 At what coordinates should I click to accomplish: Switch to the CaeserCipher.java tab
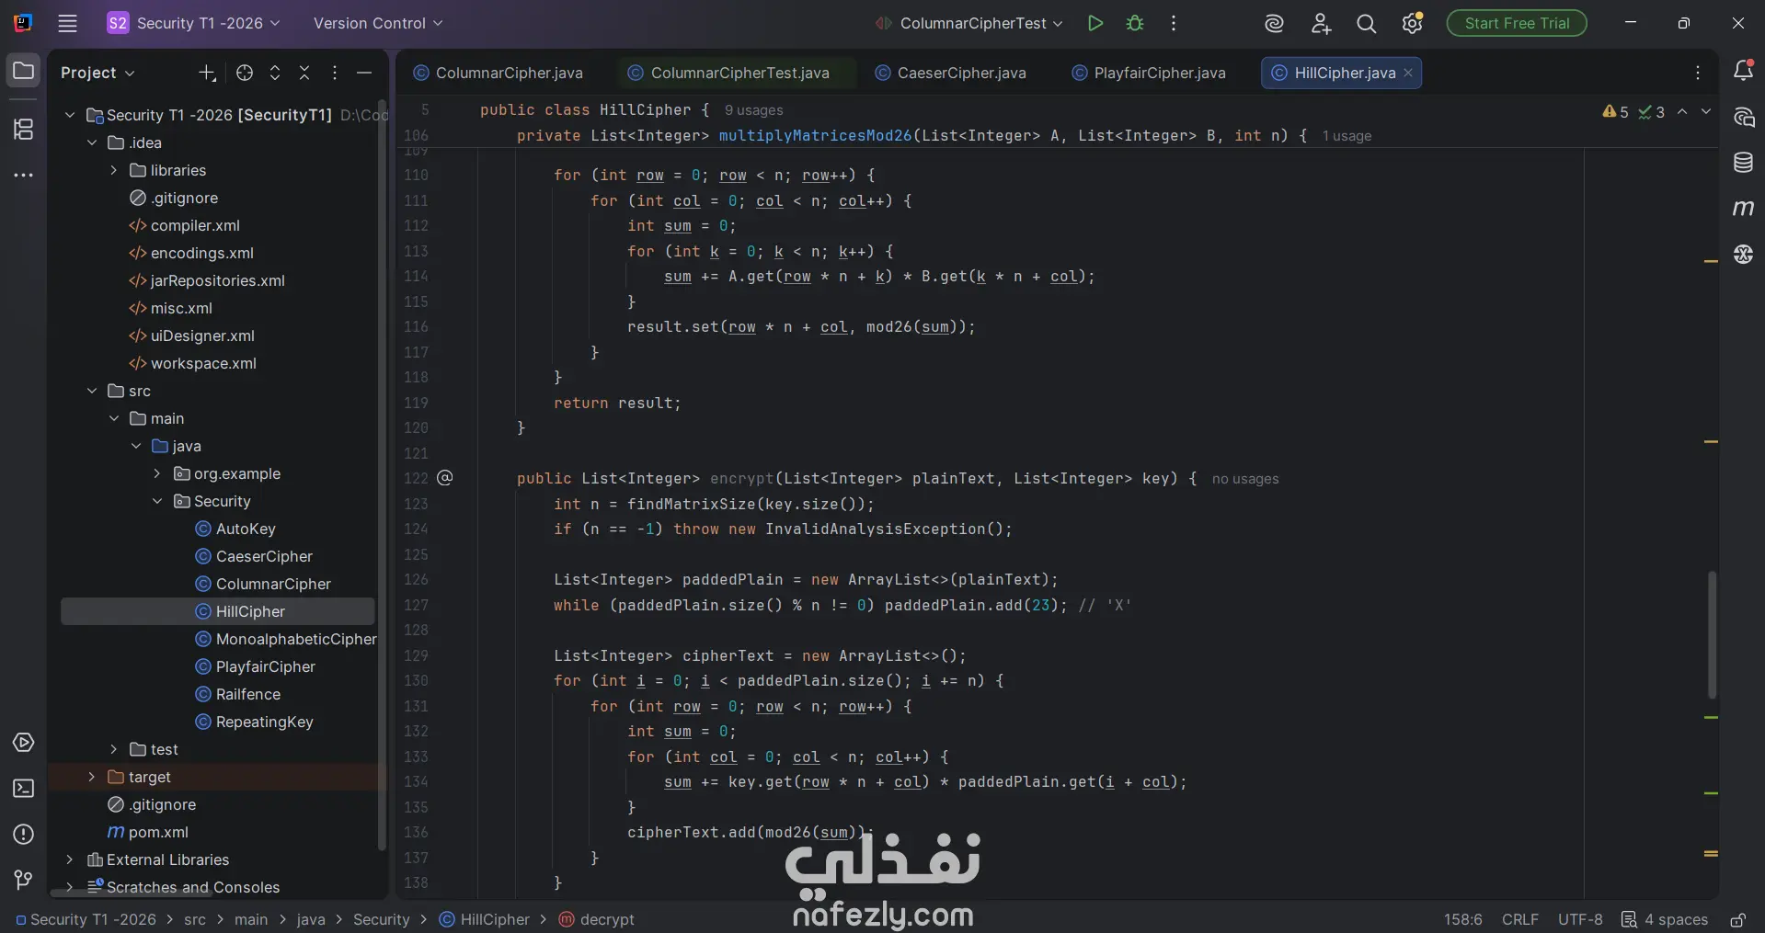(951, 73)
